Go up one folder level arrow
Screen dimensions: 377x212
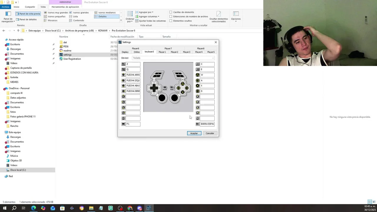click(x=18, y=31)
